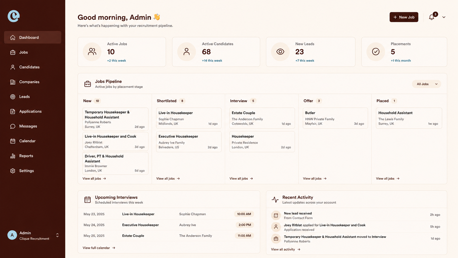458x258 pixels.
Task: Expand the menu chevron beside notifications
Action: point(444,17)
